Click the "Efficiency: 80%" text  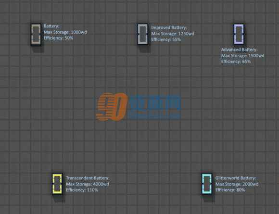(x=230, y=190)
